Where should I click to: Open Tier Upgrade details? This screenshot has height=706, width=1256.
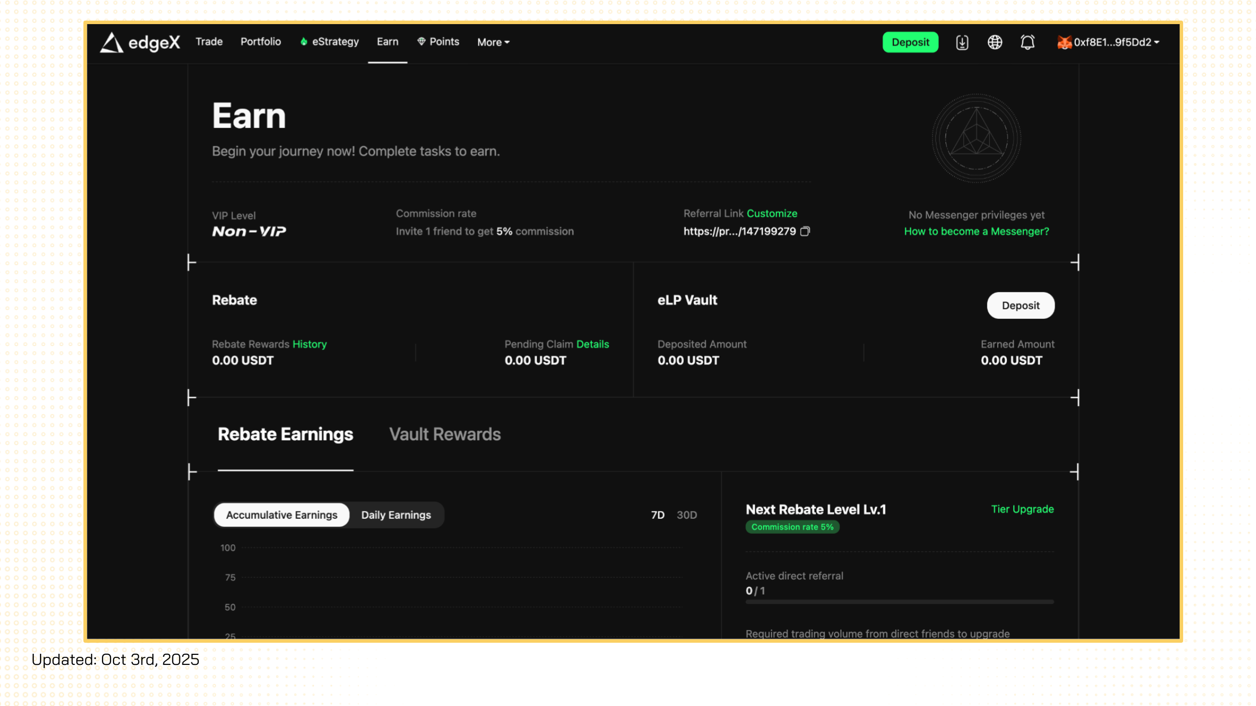click(1022, 509)
